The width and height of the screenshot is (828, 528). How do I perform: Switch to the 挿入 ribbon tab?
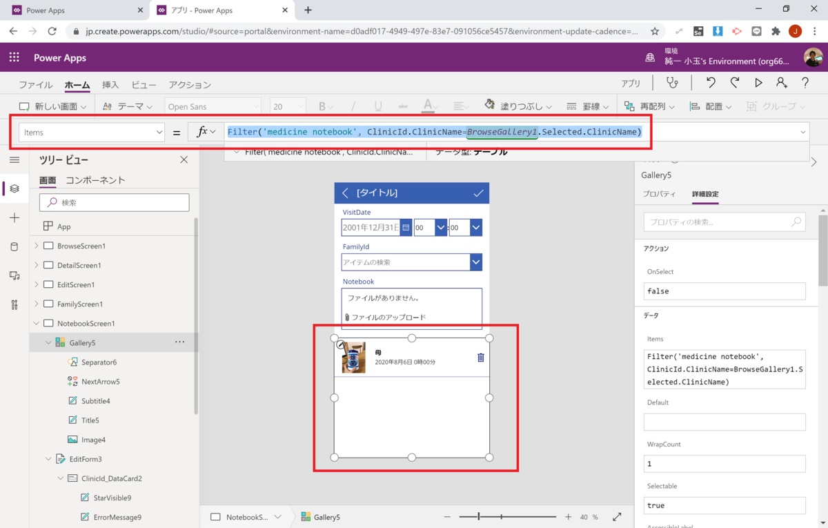pyautogui.click(x=110, y=85)
